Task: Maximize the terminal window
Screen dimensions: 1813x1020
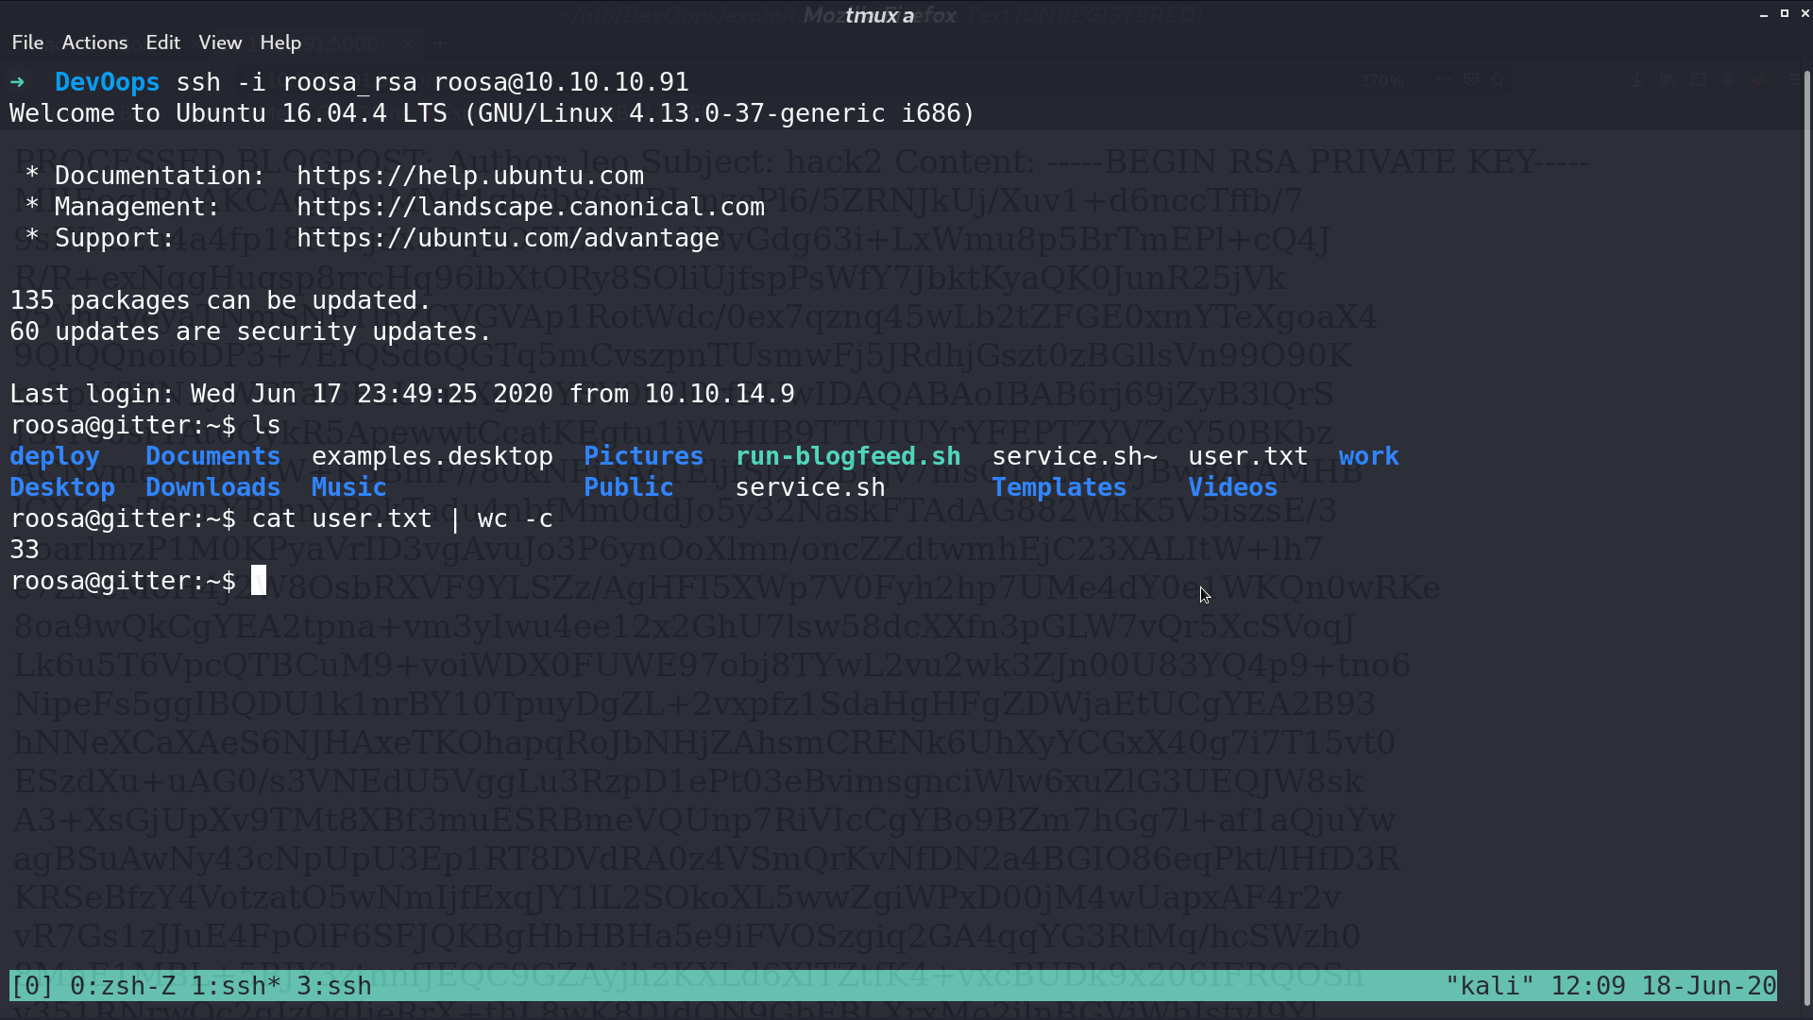Action: 1785,13
